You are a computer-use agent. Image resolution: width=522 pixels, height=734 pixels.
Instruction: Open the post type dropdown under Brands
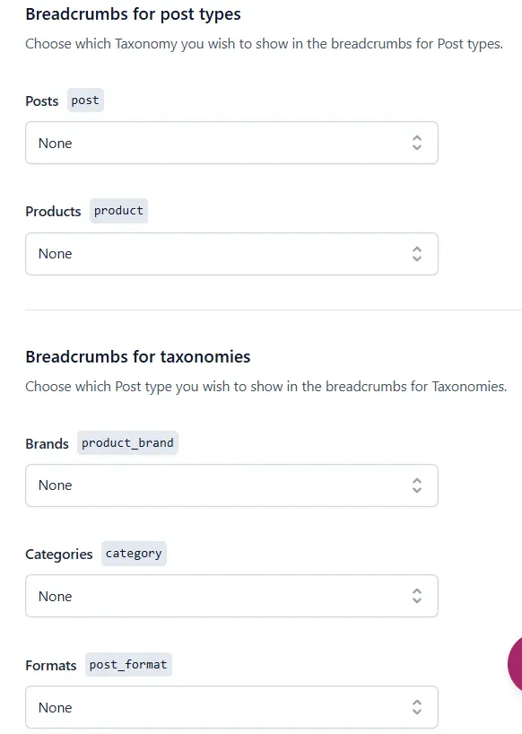(231, 485)
